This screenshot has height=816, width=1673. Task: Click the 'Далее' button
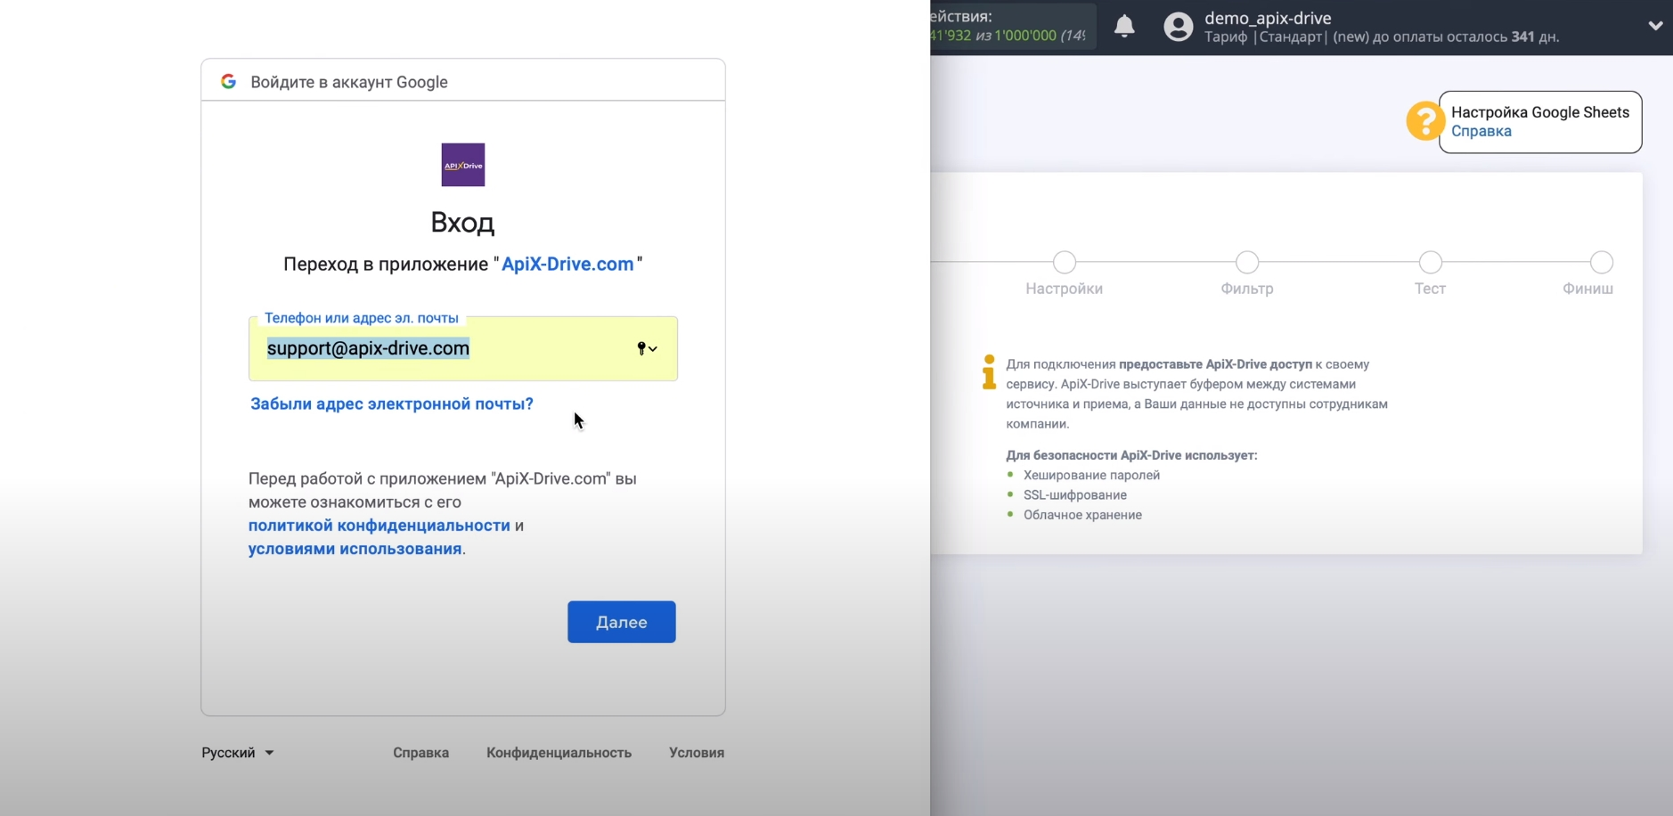(x=622, y=622)
